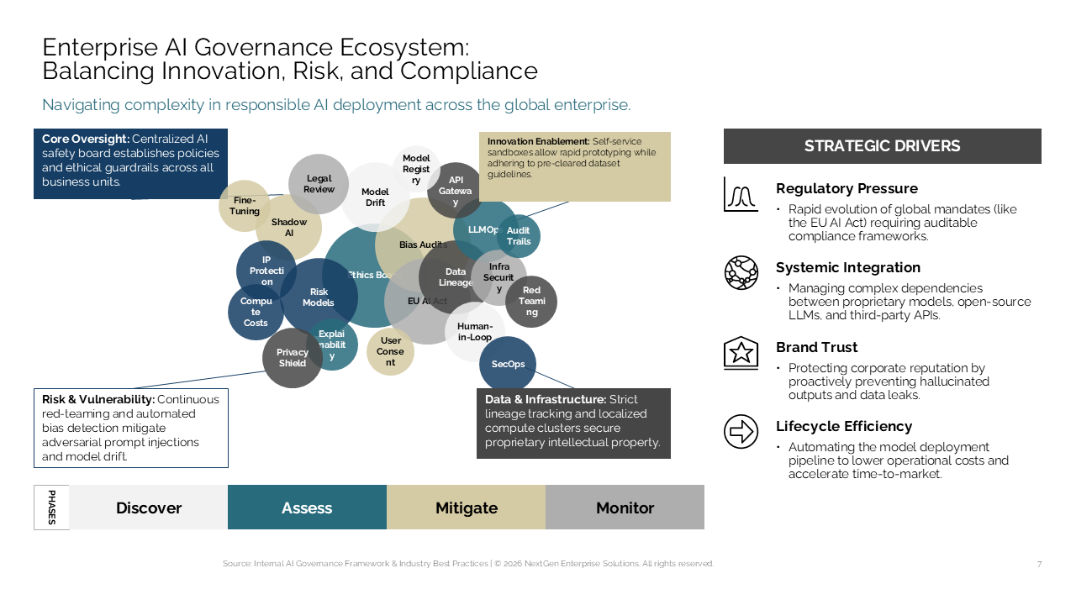Select the Model Registry bubble
Image resolution: width=1076 pixels, height=605 pixels.
click(416, 169)
